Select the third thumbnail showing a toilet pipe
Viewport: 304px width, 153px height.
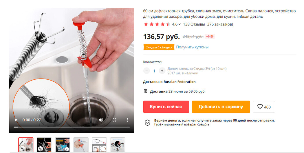[63, 145]
